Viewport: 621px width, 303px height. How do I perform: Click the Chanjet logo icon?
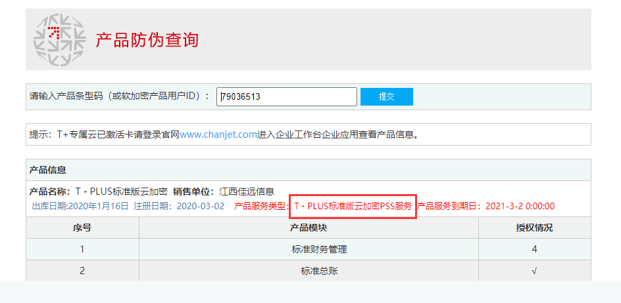tap(59, 39)
